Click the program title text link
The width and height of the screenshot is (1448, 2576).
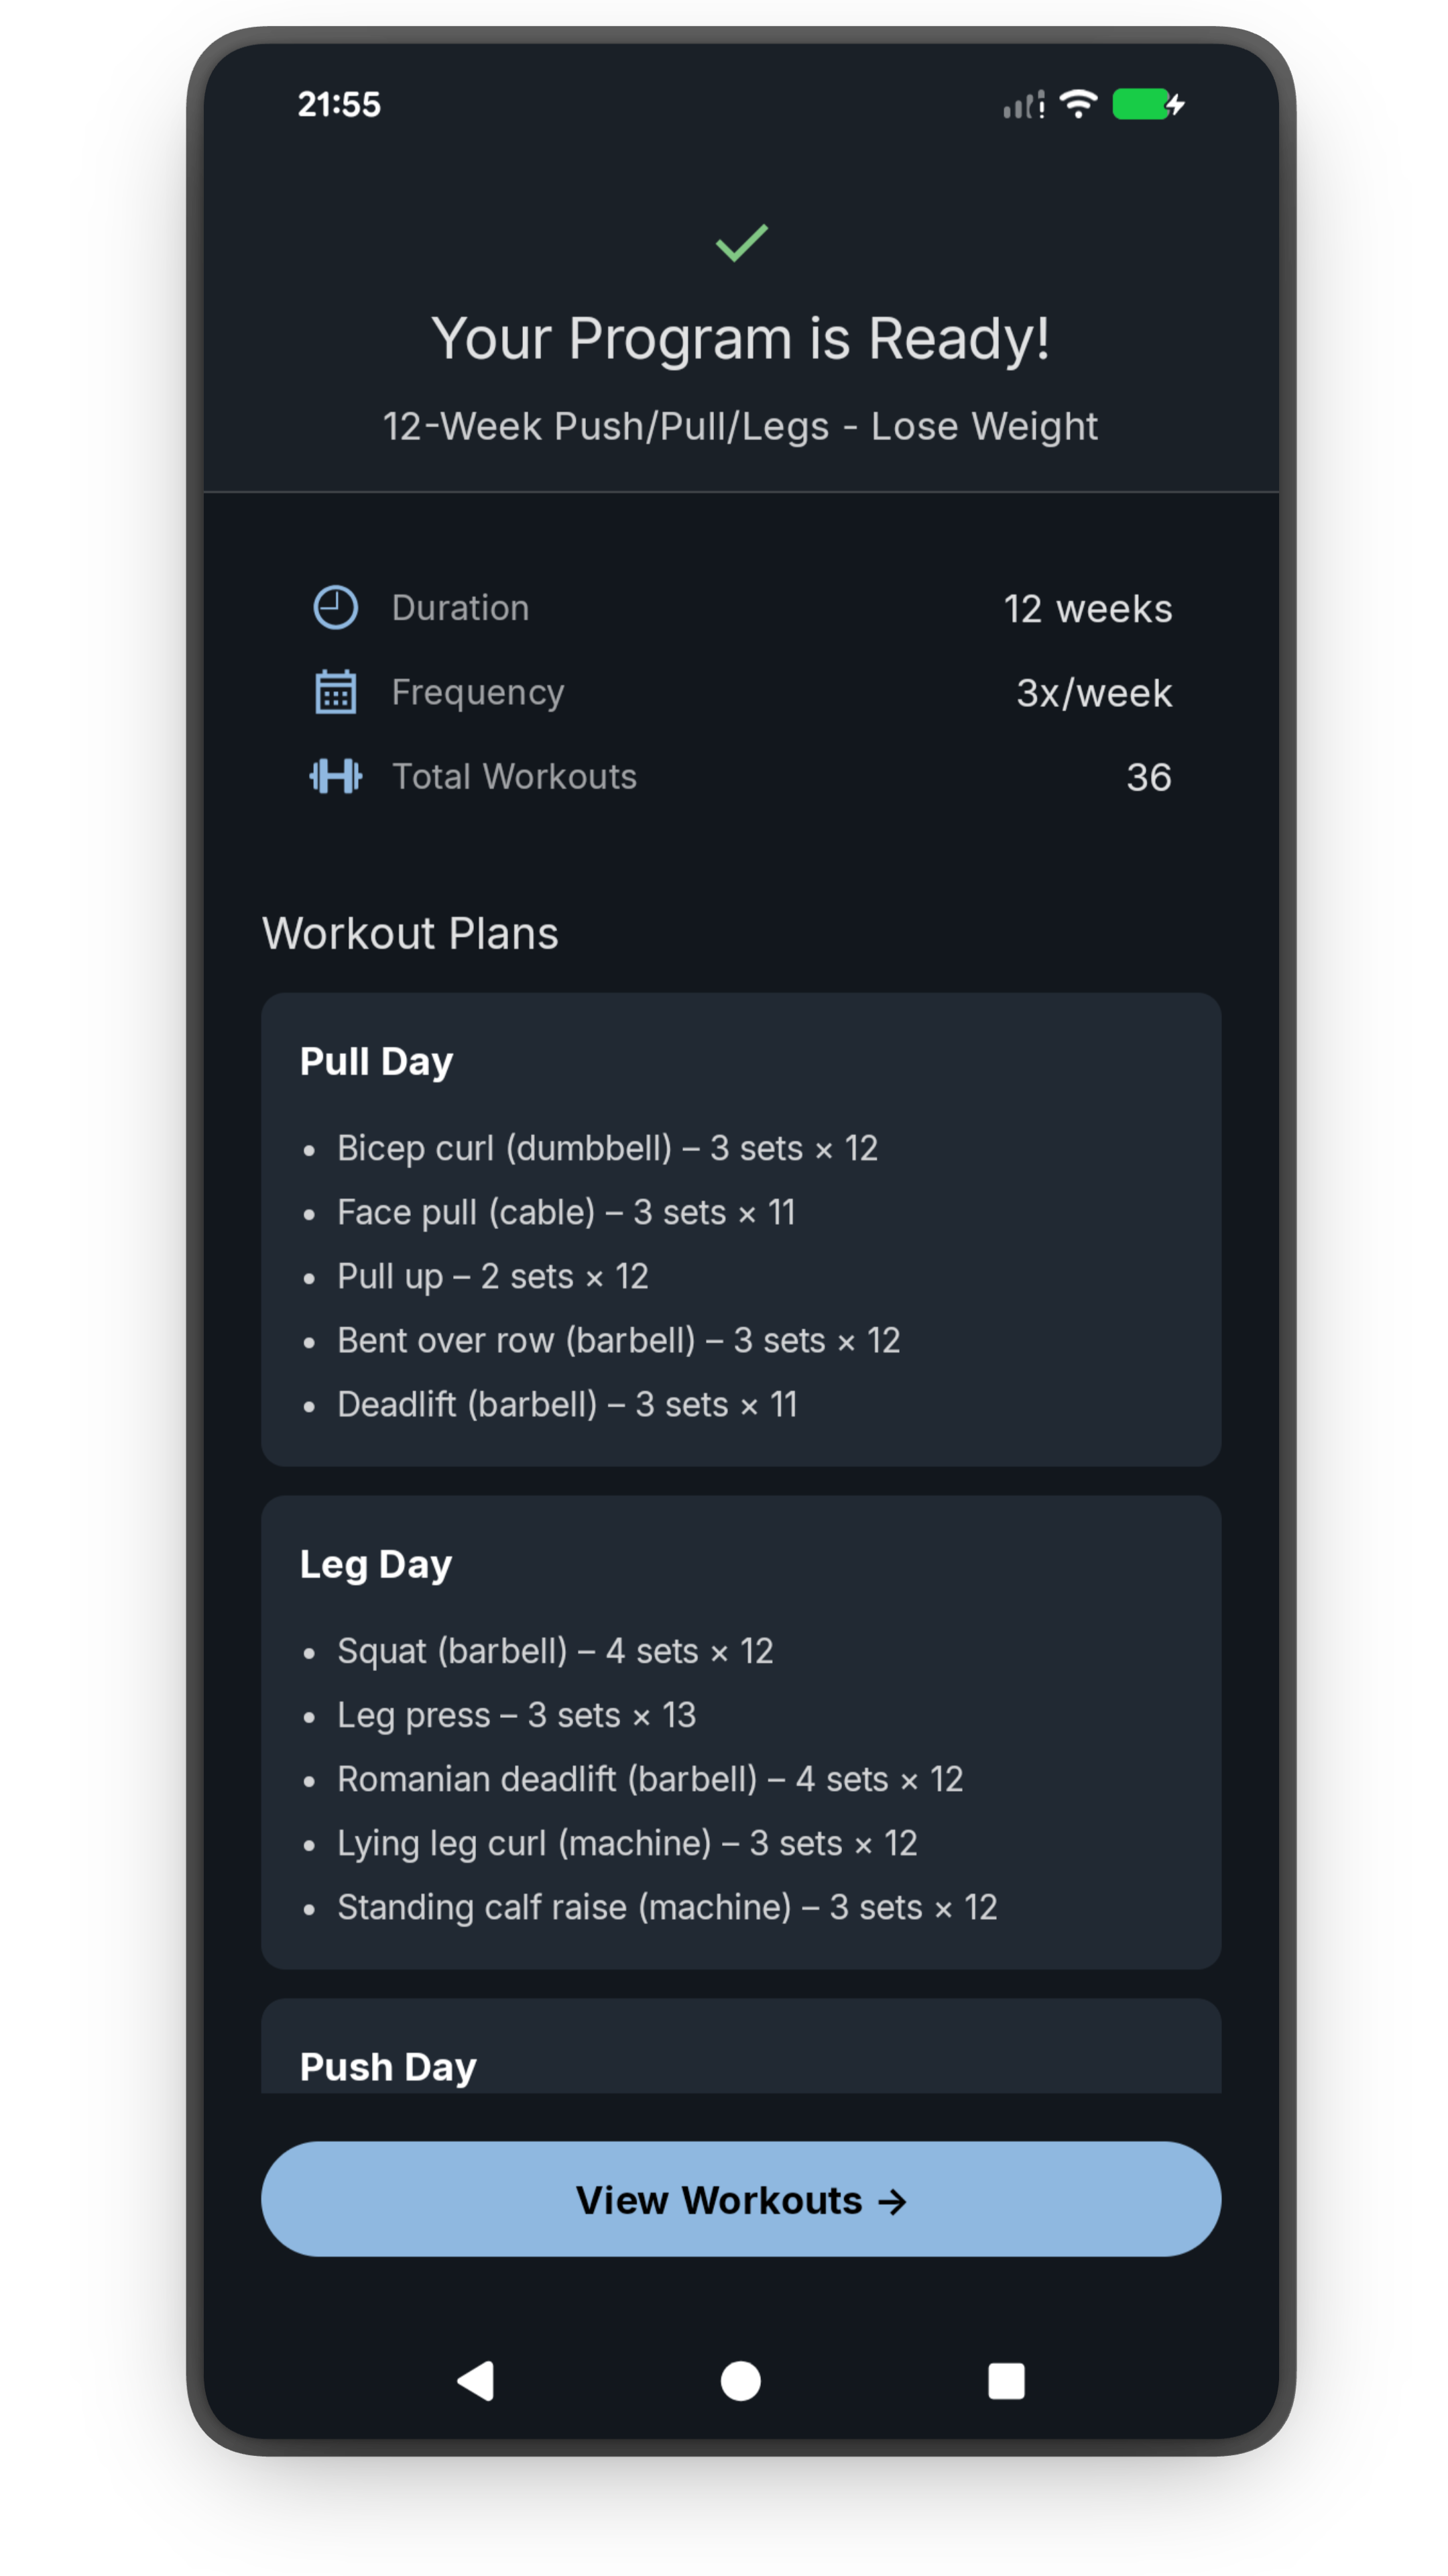(x=741, y=426)
